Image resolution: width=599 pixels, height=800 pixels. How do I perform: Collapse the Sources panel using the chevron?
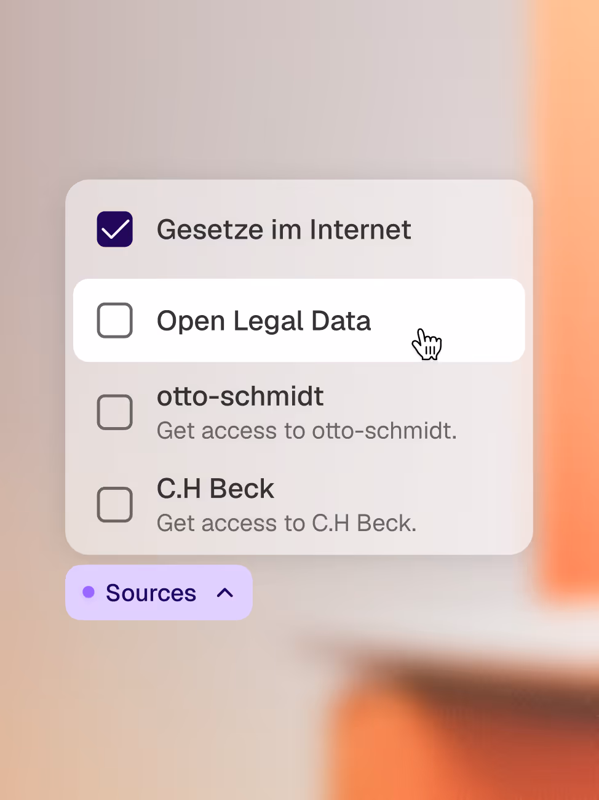(224, 593)
